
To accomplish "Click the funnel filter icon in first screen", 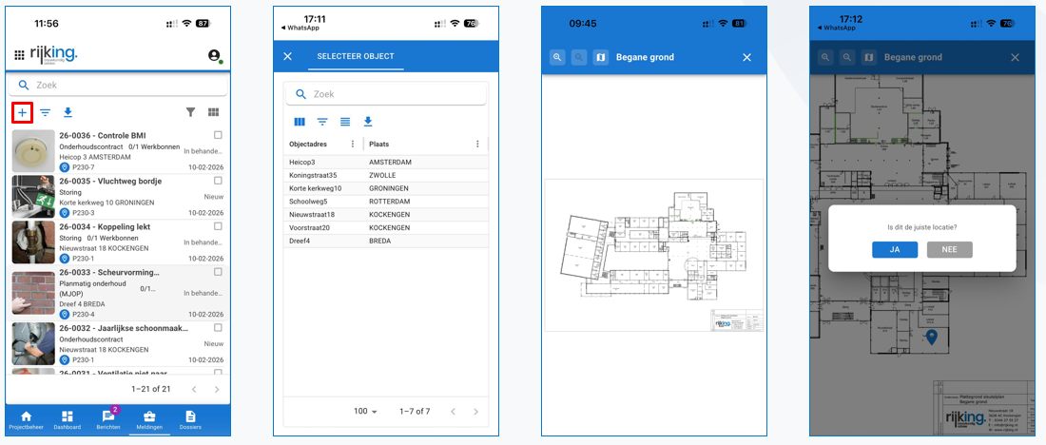I will [191, 112].
